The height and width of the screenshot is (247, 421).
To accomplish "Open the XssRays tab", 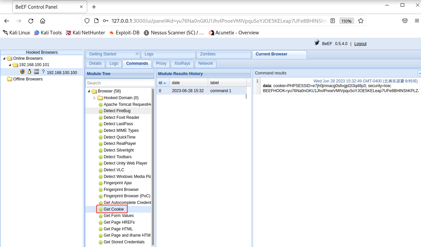I will pyautogui.click(x=182, y=63).
